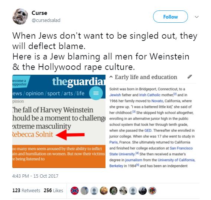This screenshot has width=211, height=200.
Task: Follow the GED link
Action: pos(148,130)
